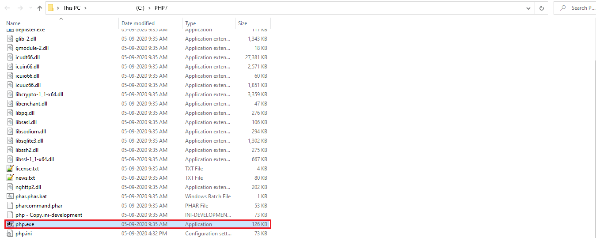Select php.ini configuration file icon
This screenshot has height=238, width=596.
[10, 234]
